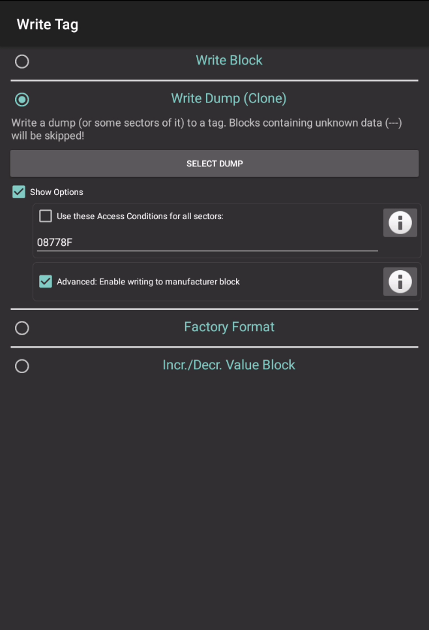Uncheck the Show Options checkbox
Viewport: 429px width, 630px height.
(x=18, y=192)
